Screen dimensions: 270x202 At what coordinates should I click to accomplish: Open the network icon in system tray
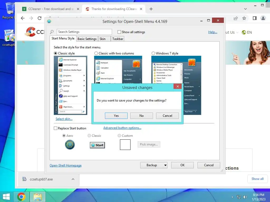pos(239,197)
